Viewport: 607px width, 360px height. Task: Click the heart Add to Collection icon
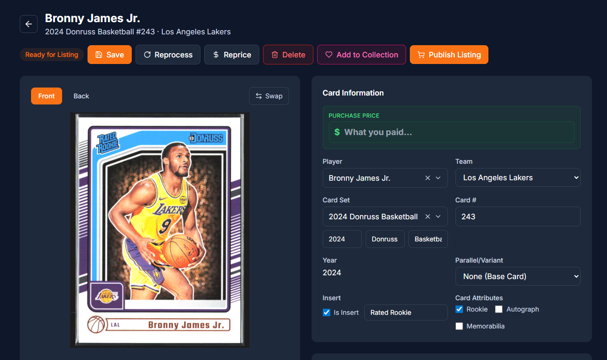[329, 55]
